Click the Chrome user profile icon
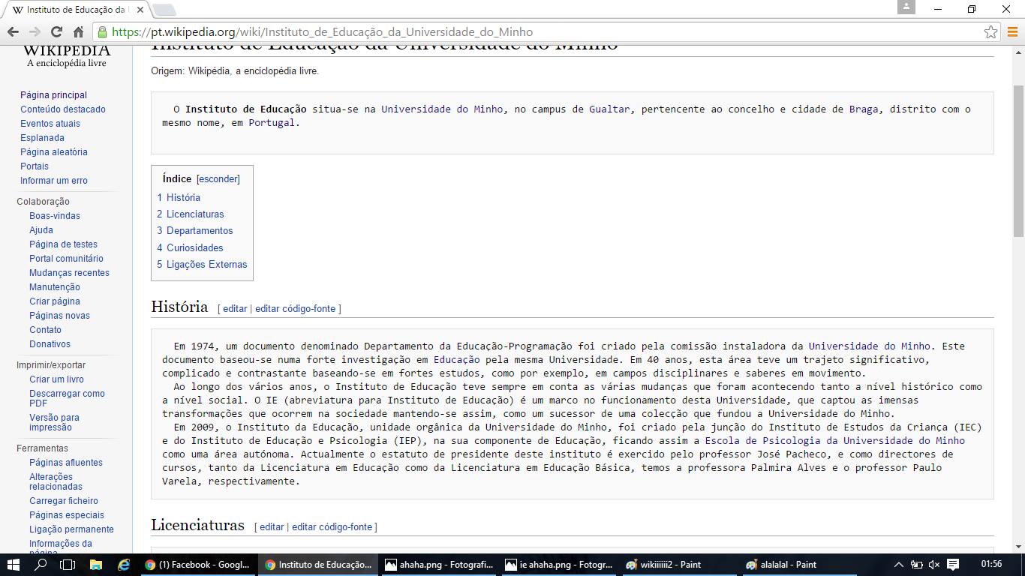This screenshot has height=576, width=1025. [906, 7]
